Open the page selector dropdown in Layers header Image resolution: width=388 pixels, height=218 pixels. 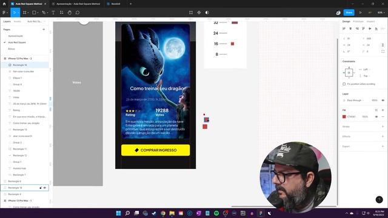point(36,22)
